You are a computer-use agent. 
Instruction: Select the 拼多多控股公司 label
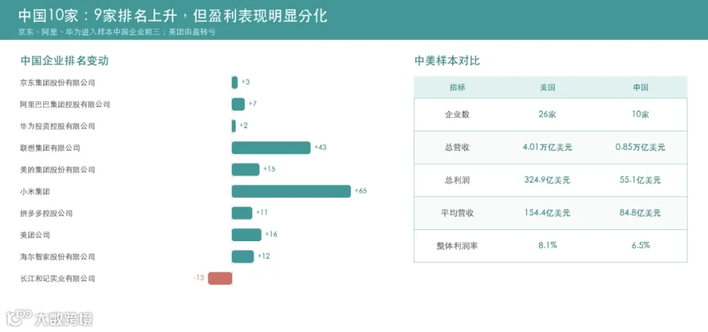(x=46, y=213)
